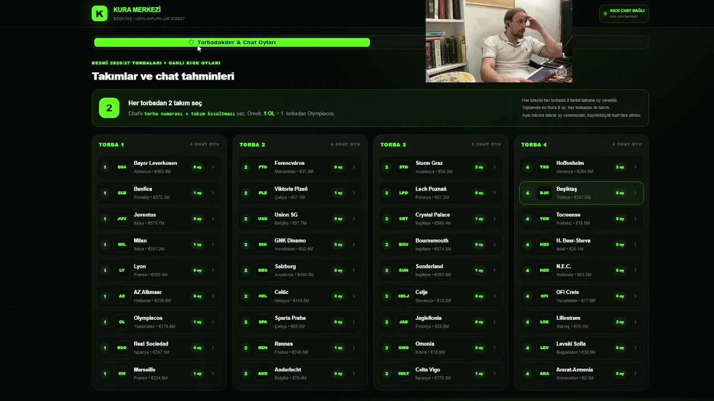The image size is (714, 401).
Task: Click the 'Her torbadan 2 takım seç' text
Action: pos(165,103)
